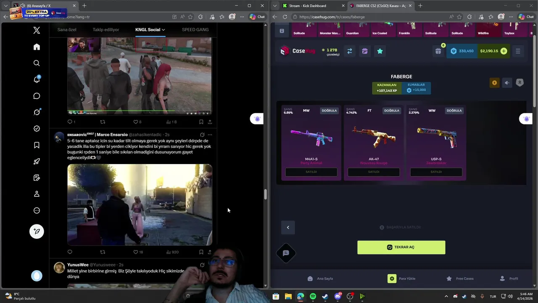The height and width of the screenshot is (303, 538).
Task: Open Grok icon in X sidebar
Action: (37, 112)
